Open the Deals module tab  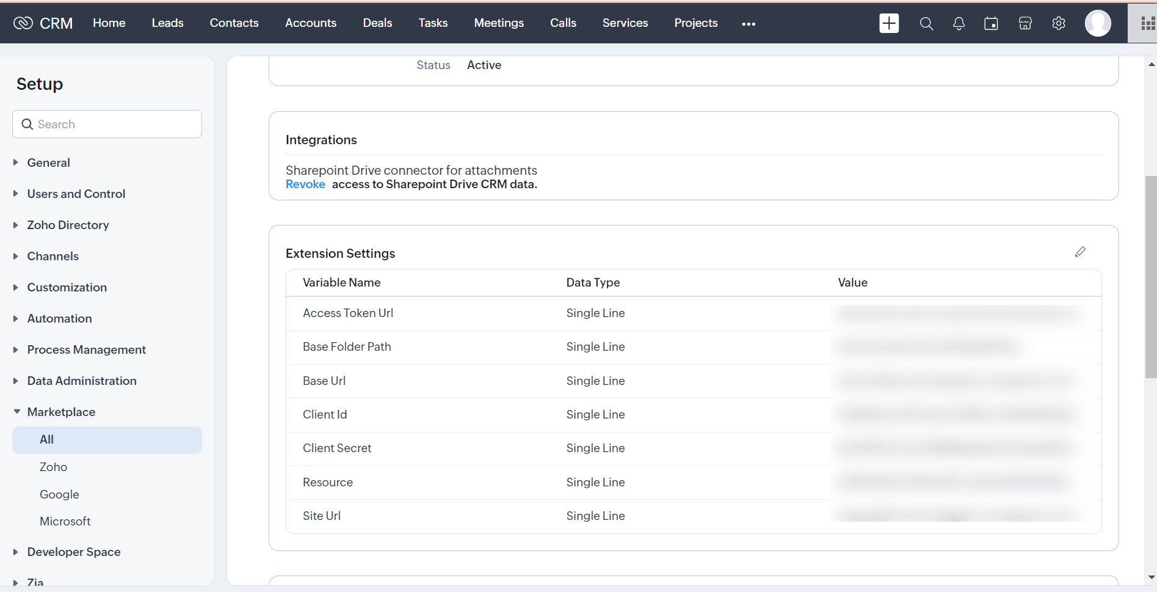[x=377, y=23]
